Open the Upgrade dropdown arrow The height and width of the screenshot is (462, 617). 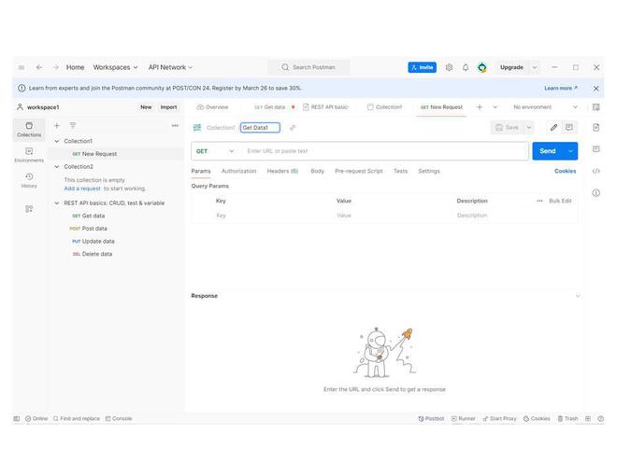pos(535,67)
